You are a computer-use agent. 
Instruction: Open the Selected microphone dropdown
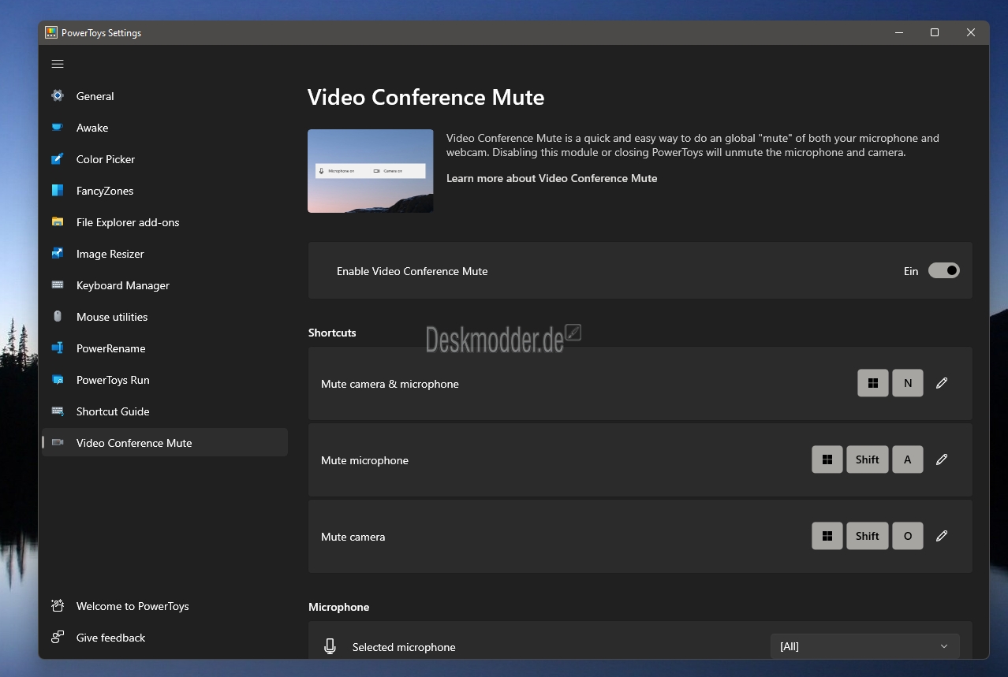coord(864,646)
